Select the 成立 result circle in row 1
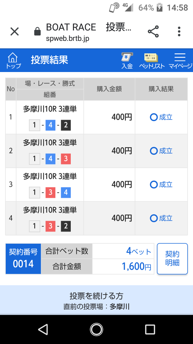 coord(154,118)
